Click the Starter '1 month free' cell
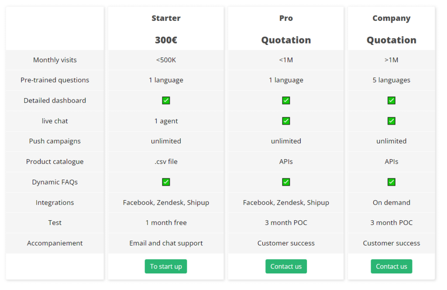This screenshot has height=290, width=447. (x=166, y=222)
